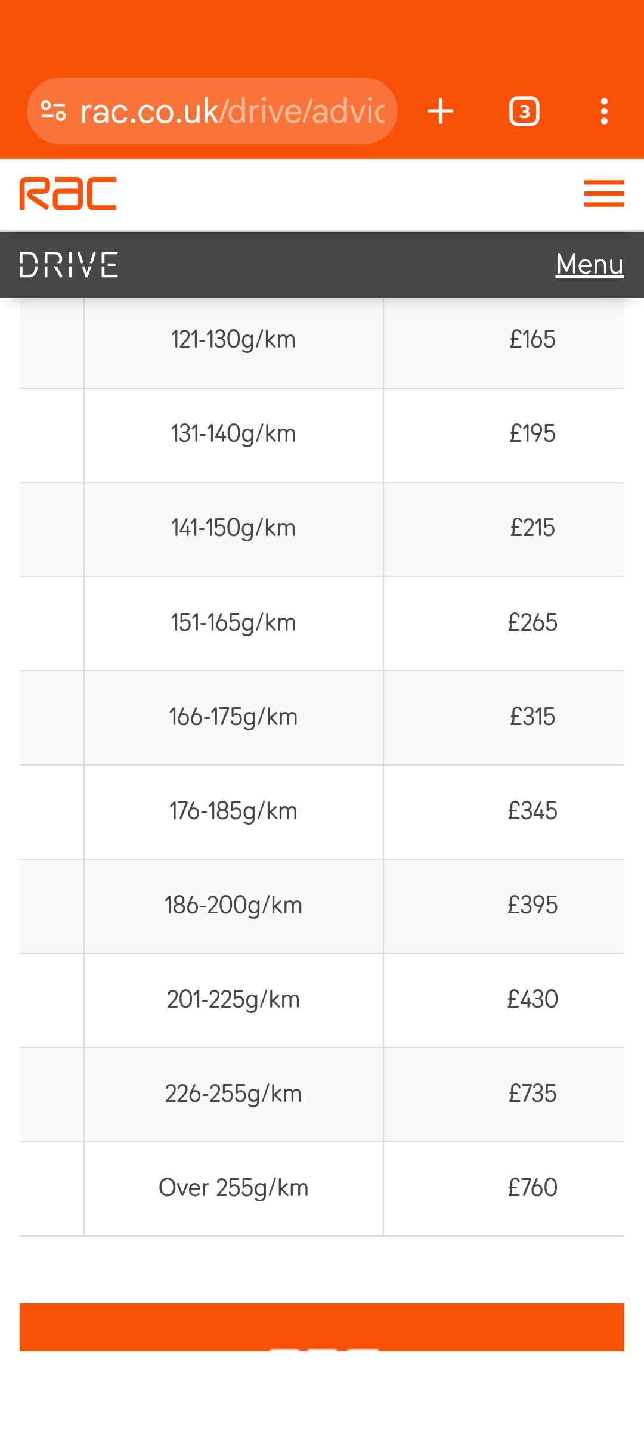Select the 166-175g/km band cell
This screenshot has height=1431, width=644.
[233, 717]
